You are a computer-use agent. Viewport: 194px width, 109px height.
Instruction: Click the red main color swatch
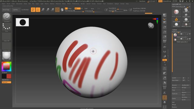pos(9,76)
